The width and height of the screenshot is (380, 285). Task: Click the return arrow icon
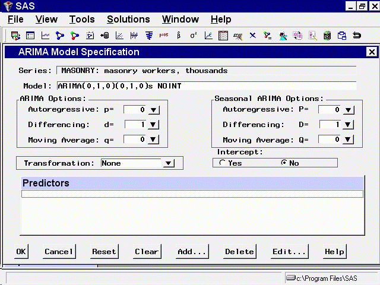click(x=357, y=36)
